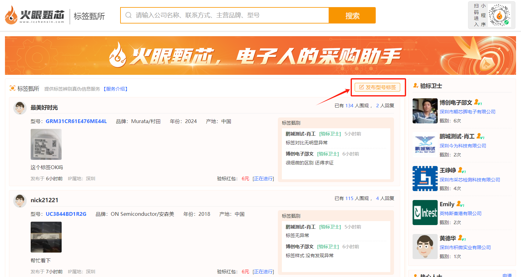The width and height of the screenshot is (521, 277).
Task: Click 发布型号标签 button
Action: (x=377, y=87)
